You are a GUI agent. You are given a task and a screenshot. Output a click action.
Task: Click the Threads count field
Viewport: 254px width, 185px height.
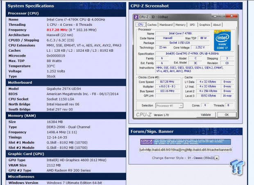(x=229, y=105)
